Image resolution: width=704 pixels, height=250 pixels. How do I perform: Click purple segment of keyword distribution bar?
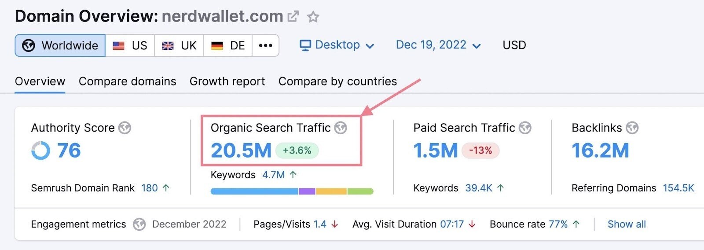[x=307, y=191]
